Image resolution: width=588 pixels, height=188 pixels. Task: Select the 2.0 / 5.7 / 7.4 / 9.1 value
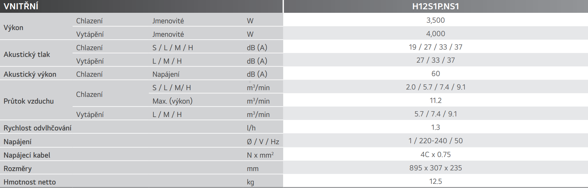[435, 87]
